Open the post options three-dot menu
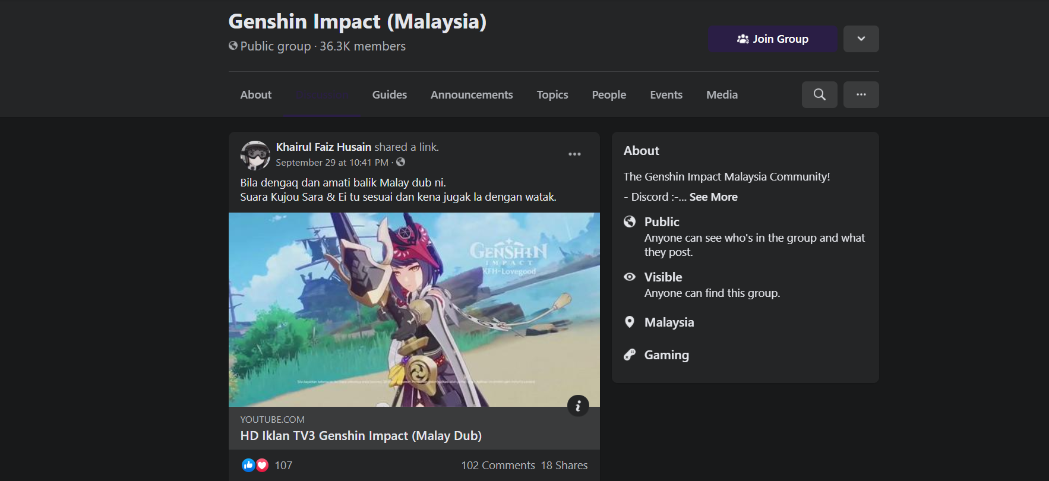This screenshot has width=1049, height=481. coord(574,154)
